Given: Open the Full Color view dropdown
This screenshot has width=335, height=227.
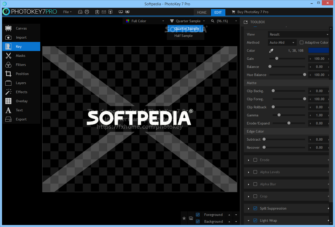Looking at the screenshot, I should (145, 21).
